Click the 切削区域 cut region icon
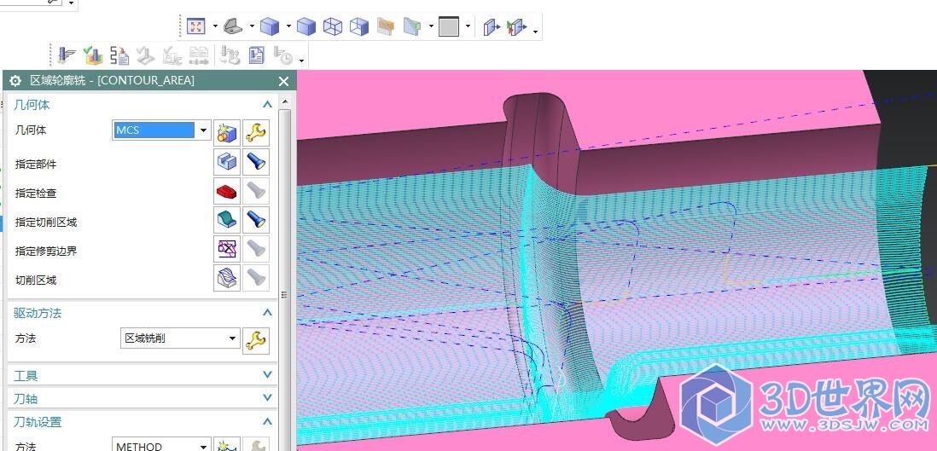937x451 pixels. pyautogui.click(x=226, y=278)
